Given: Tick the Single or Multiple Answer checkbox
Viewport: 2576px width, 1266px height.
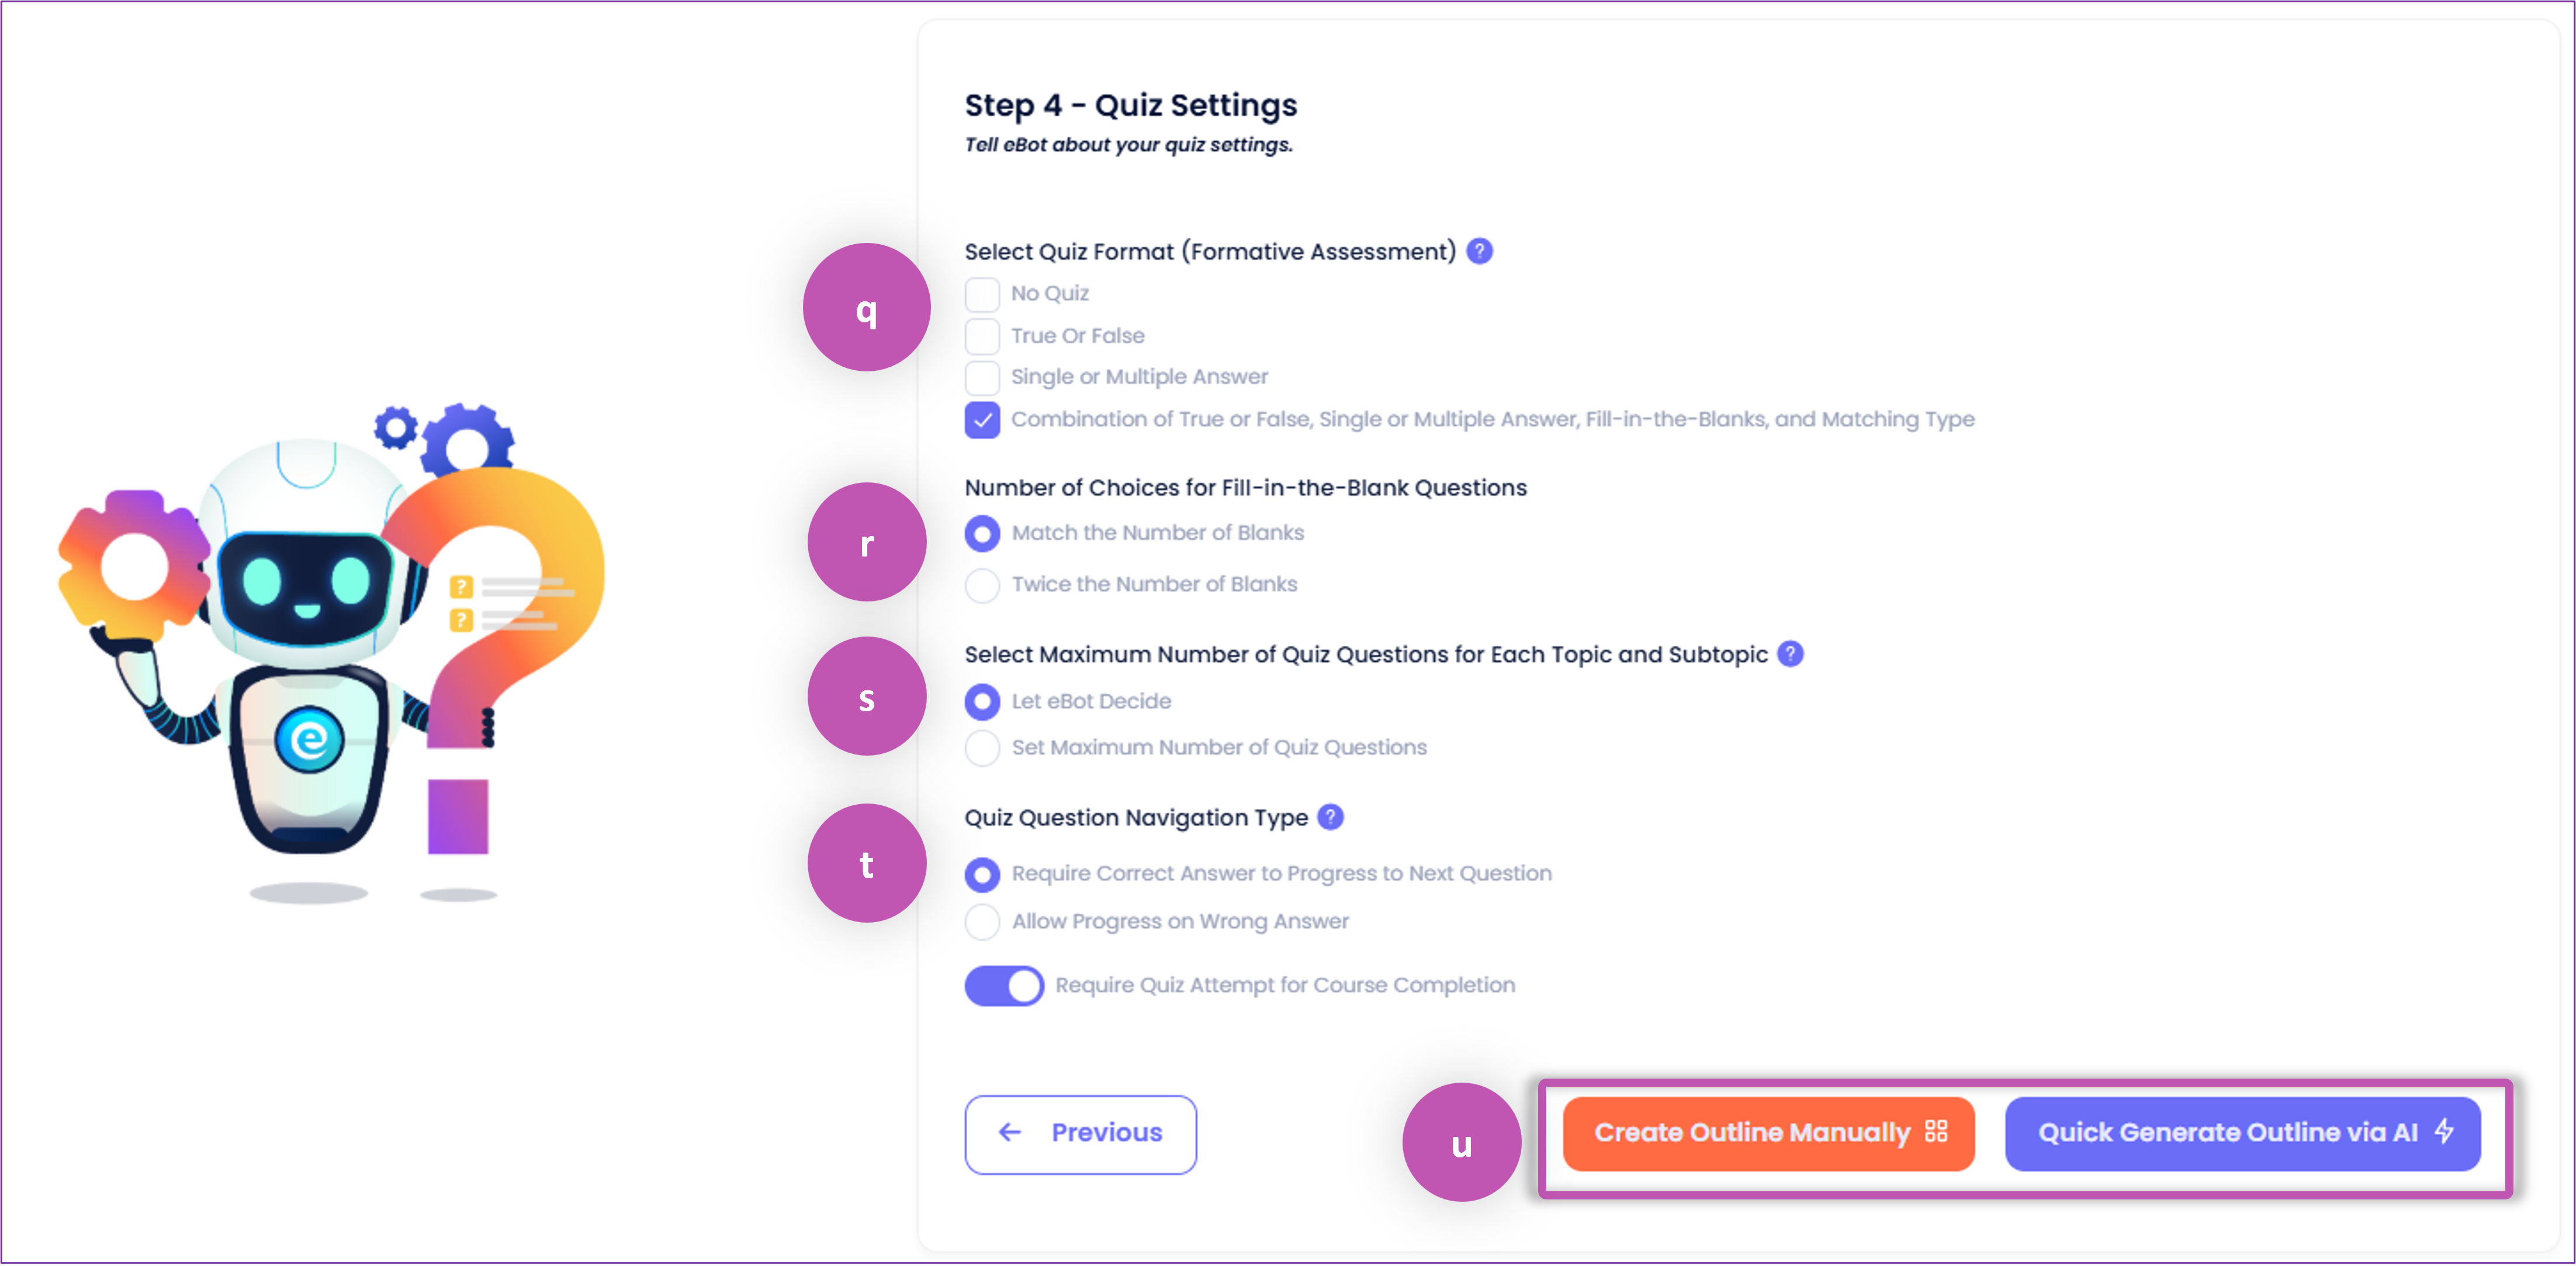Looking at the screenshot, I should click(x=982, y=378).
